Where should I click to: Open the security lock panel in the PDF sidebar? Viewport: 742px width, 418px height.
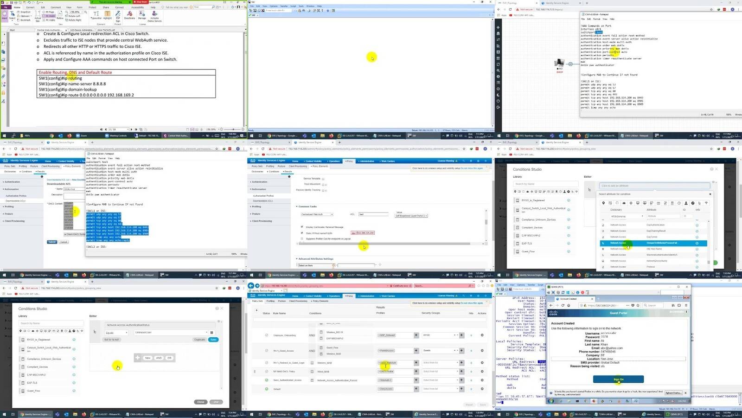click(x=3, y=93)
